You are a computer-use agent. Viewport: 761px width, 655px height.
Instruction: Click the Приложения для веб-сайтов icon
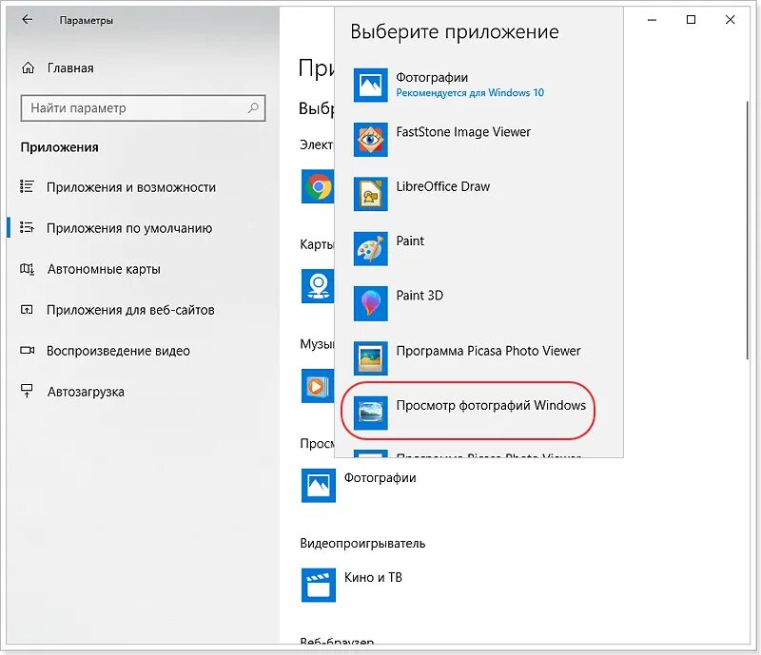coord(27,309)
